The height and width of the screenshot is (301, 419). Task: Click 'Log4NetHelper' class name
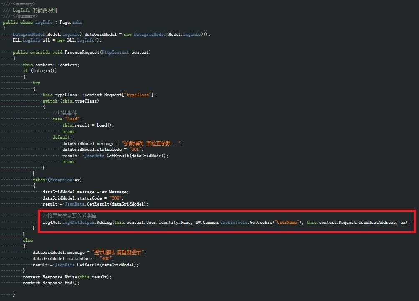coord(78,222)
